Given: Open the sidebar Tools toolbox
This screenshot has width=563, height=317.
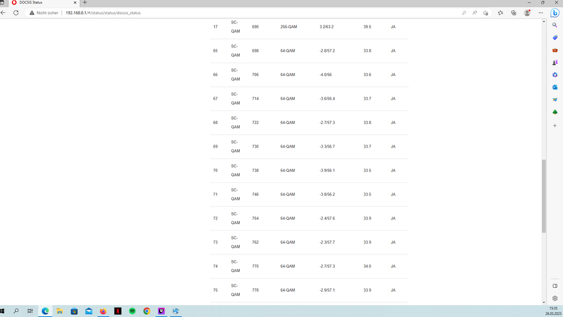Looking at the screenshot, I should 555,50.
